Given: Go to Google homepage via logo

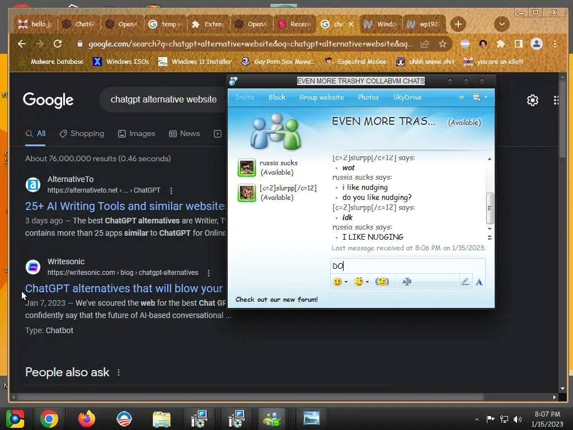Looking at the screenshot, I should tap(48, 100).
